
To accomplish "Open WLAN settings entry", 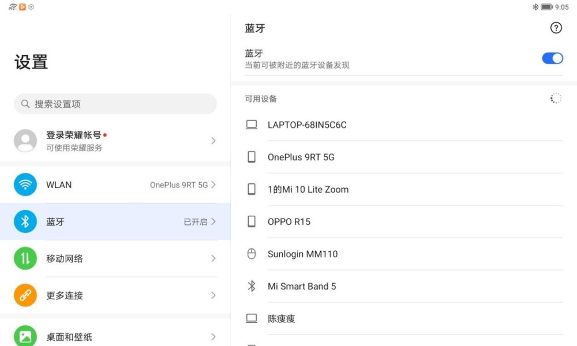I will pyautogui.click(x=115, y=185).
